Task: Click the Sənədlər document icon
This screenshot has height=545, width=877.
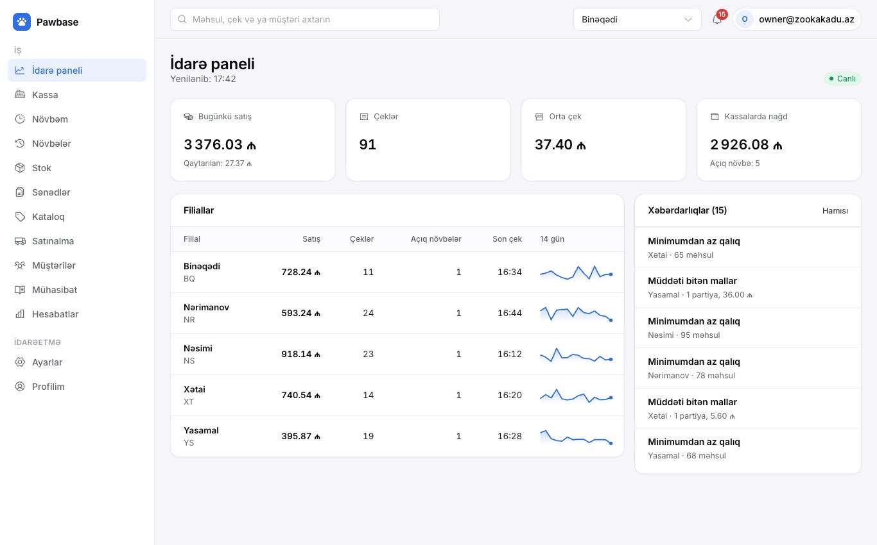Action: tap(20, 192)
